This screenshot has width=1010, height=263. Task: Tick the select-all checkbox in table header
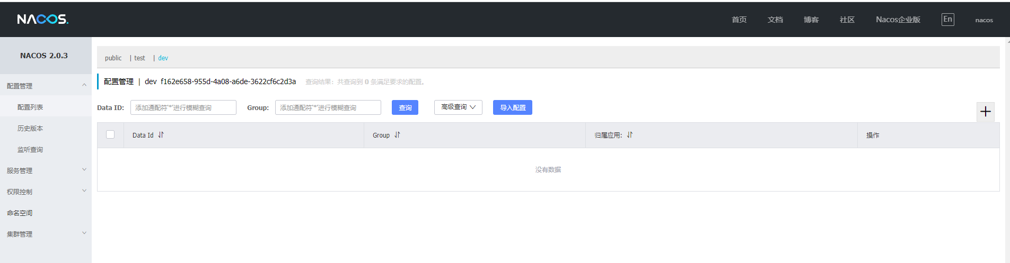[110, 134]
